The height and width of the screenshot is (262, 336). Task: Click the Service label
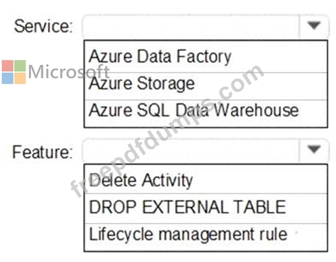point(44,26)
